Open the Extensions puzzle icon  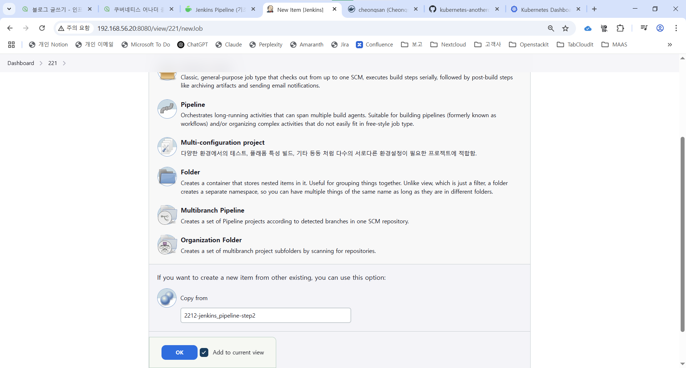point(620,28)
